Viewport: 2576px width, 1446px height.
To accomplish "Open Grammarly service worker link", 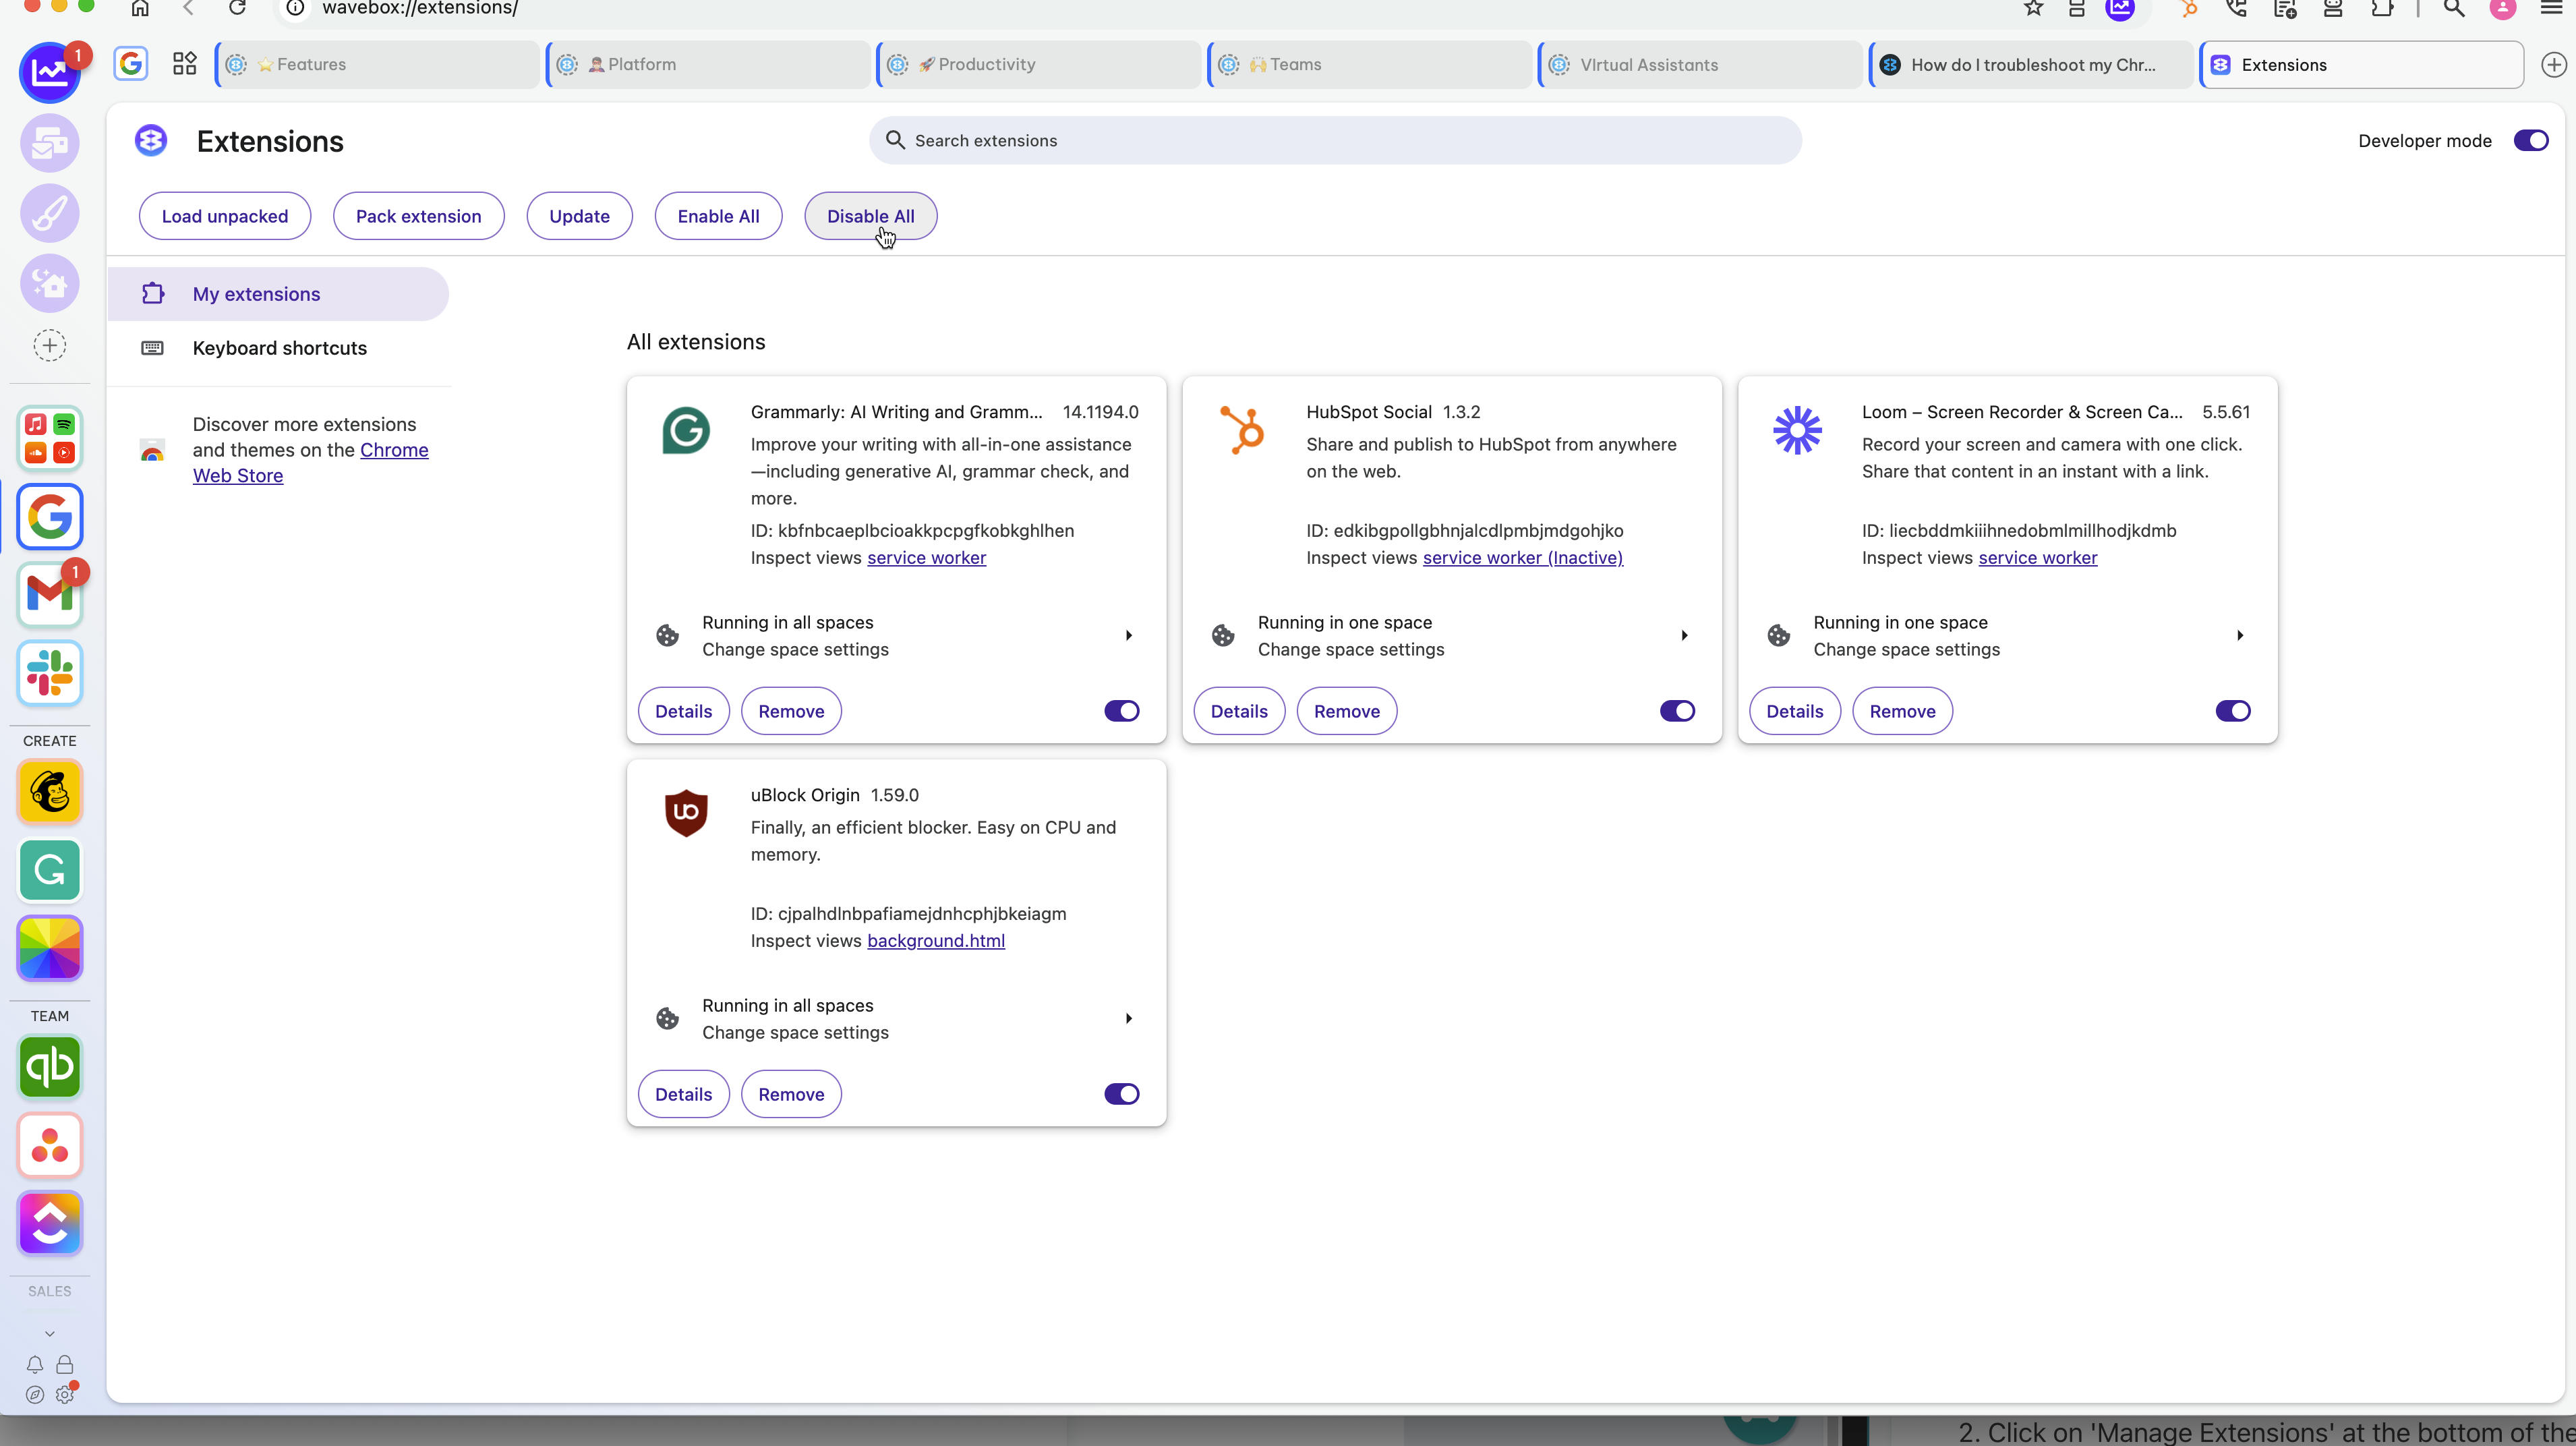I will 926,558.
